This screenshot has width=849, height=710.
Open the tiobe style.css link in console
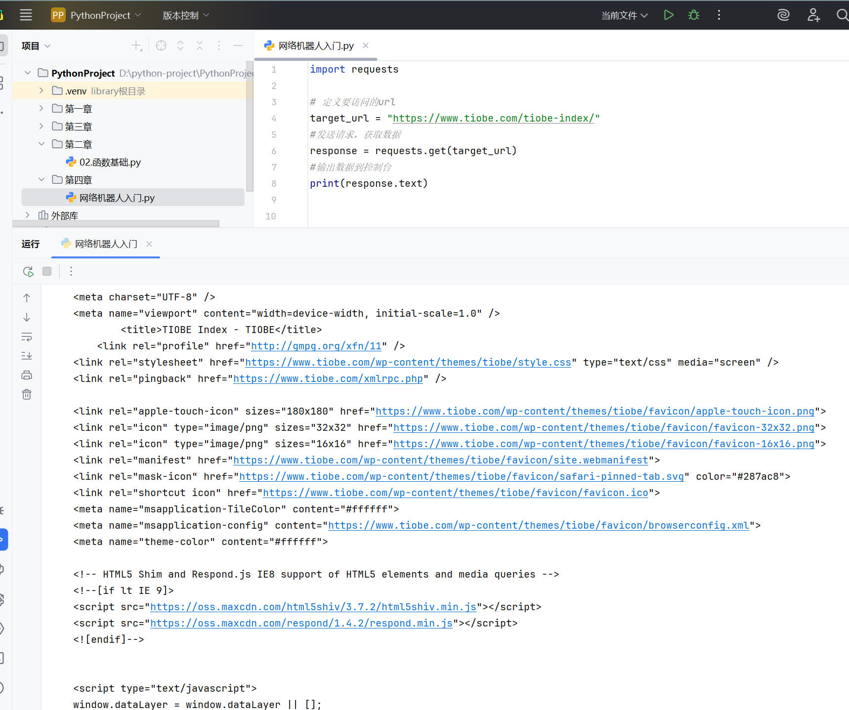pos(408,362)
